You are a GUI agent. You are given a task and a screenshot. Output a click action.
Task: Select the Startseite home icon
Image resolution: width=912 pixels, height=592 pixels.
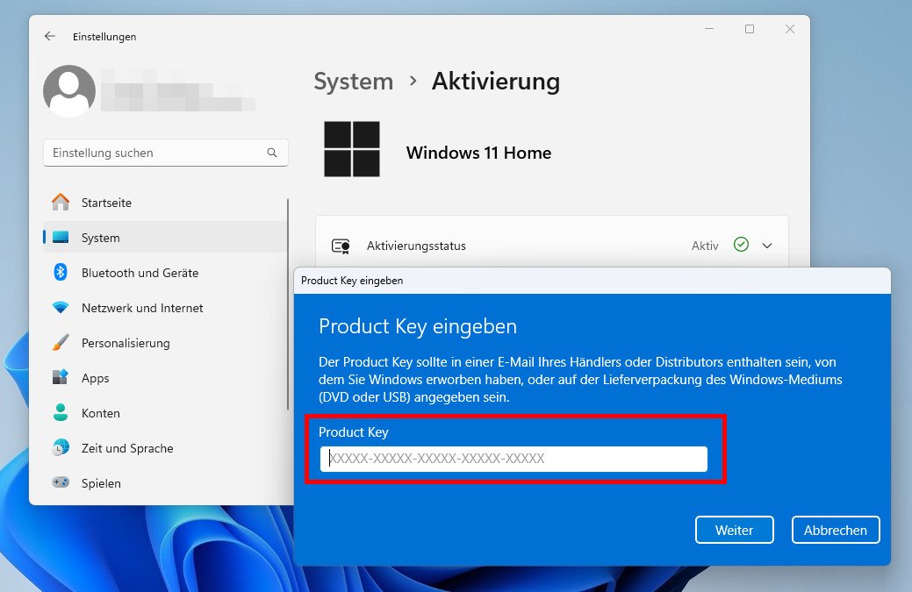pyautogui.click(x=60, y=202)
